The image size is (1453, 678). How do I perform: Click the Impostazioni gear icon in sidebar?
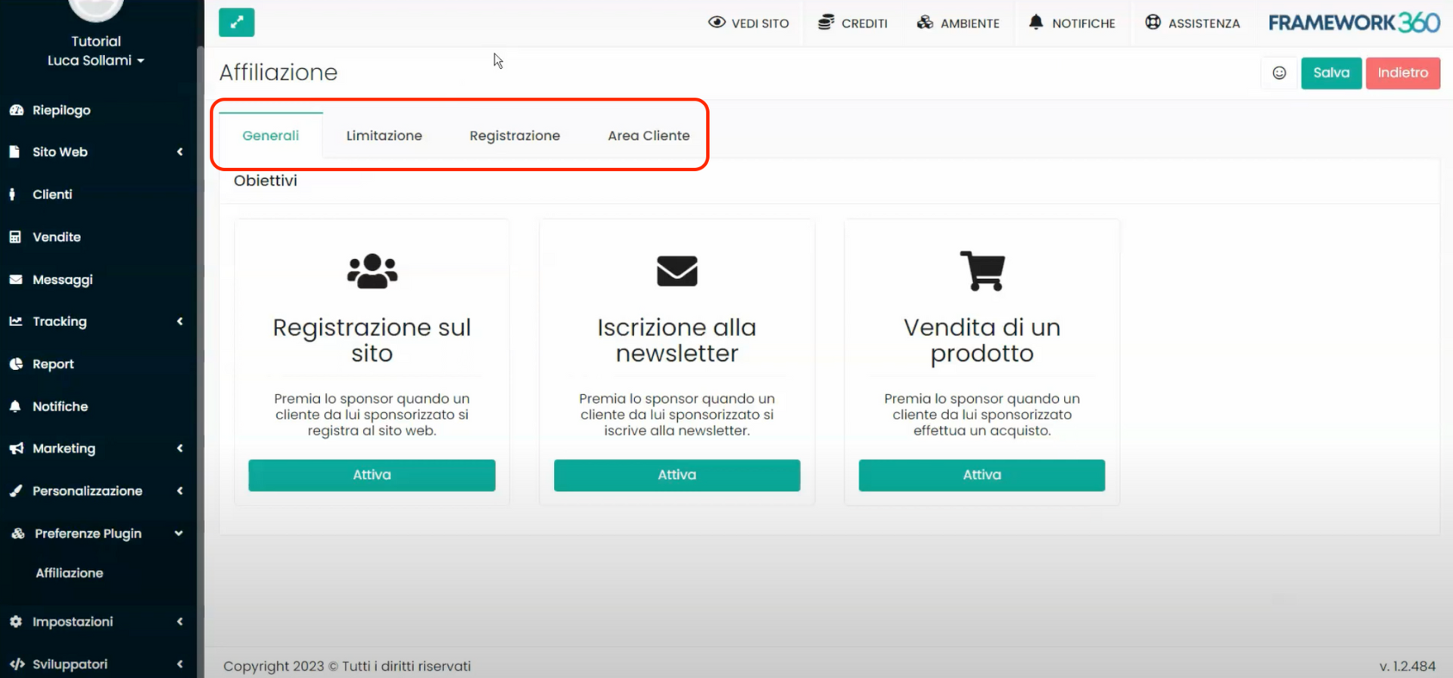[x=16, y=621]
